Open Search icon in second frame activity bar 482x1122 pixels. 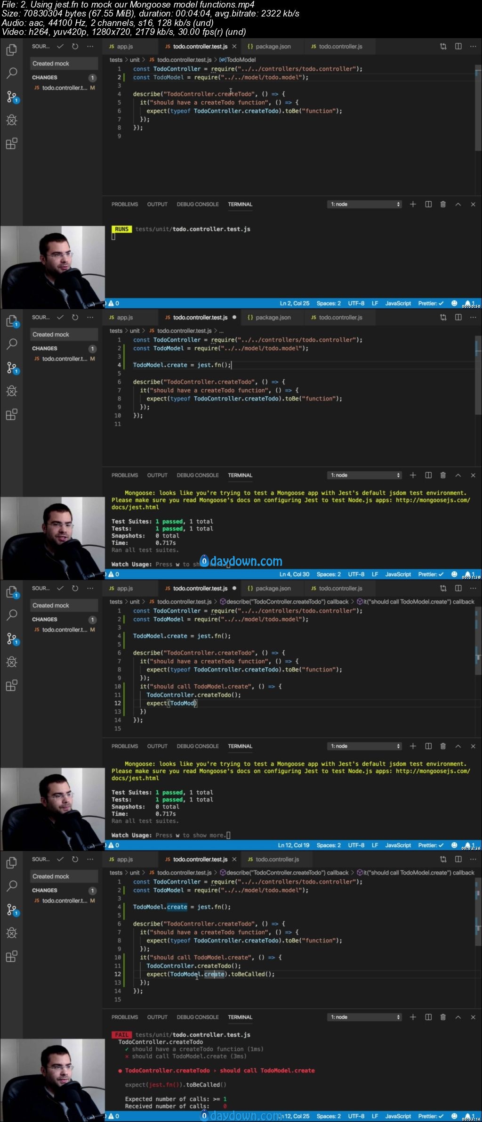12,344
